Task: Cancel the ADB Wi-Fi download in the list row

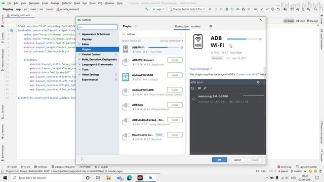Action: tap(182, 48)
